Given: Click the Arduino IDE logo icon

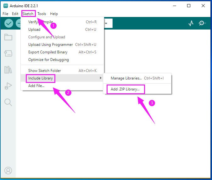Looking at the screenshot, I should tap(6, 6).
